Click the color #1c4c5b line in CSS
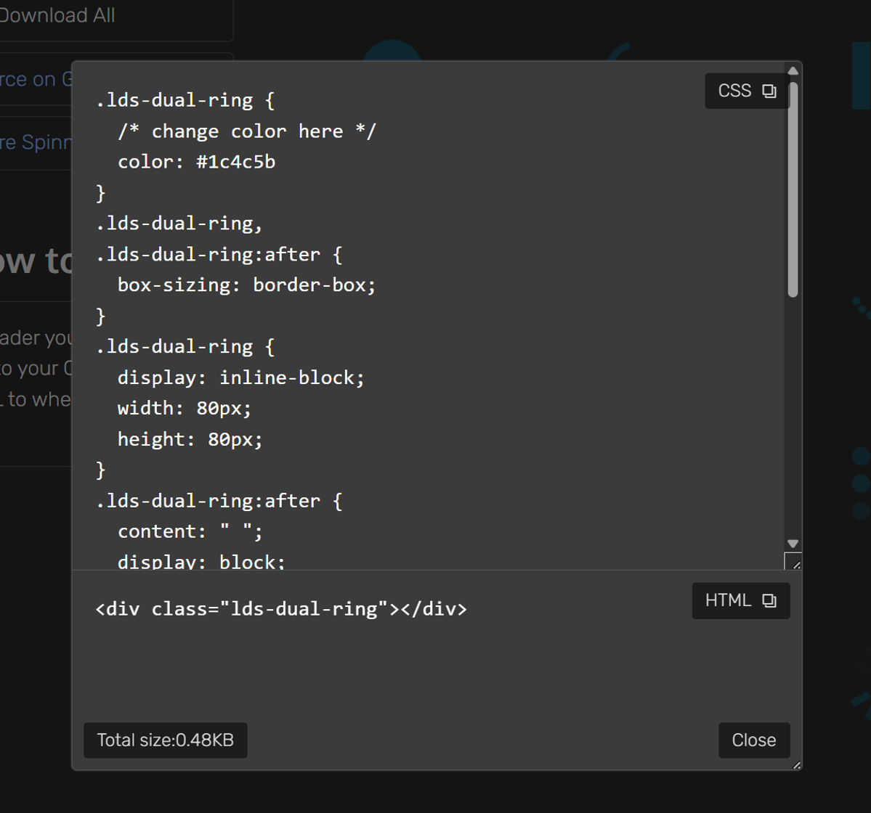This screenshot has height=813, width=871. pos(197,162)
